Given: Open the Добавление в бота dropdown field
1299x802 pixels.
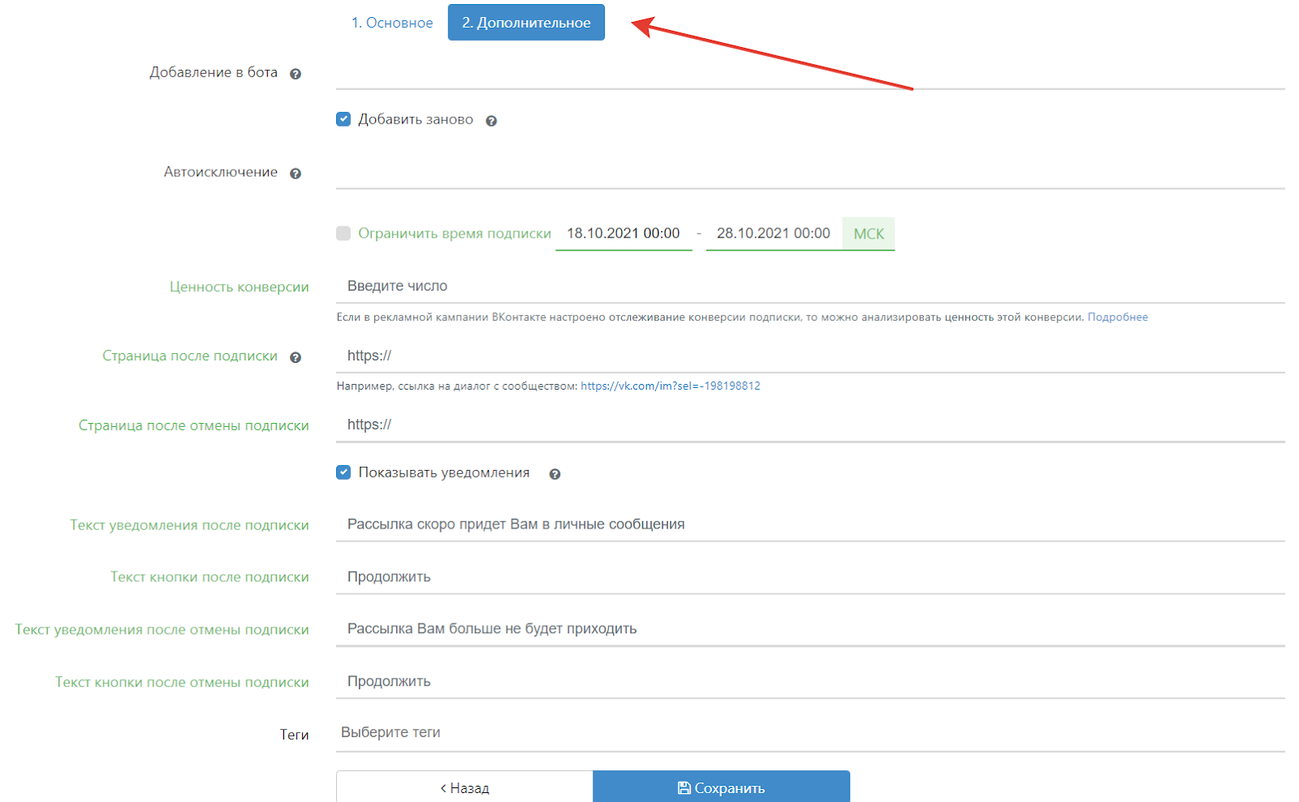Looking at the screenshot, I should coord(809,73).
